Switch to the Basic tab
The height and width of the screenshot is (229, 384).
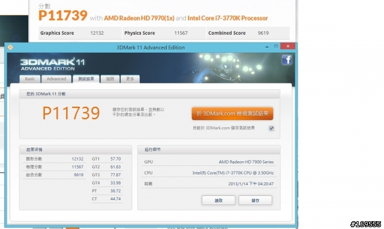pos(30,79)
